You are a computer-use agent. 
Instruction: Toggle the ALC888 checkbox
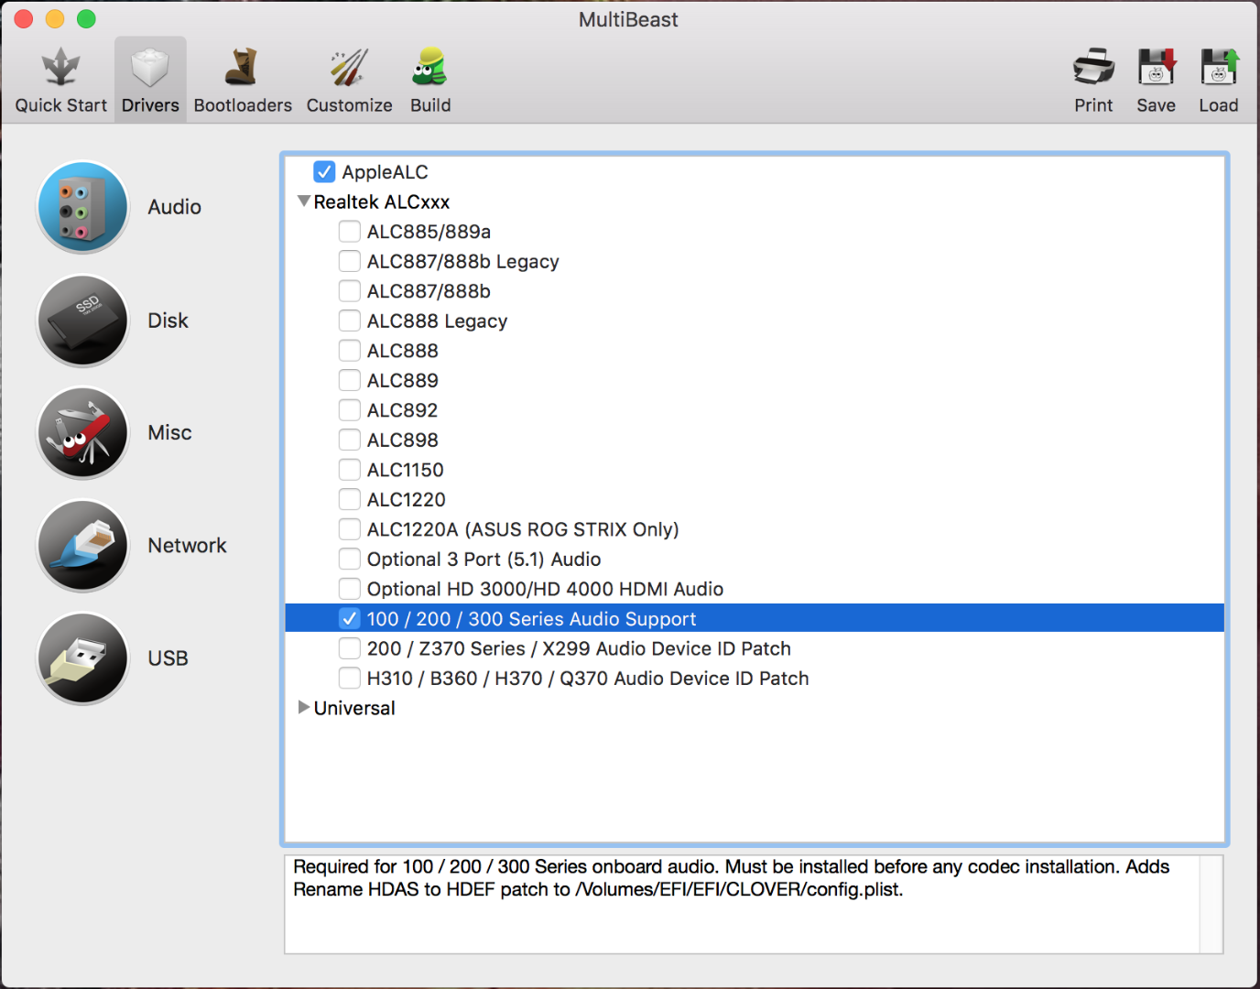[x=349, y=351]
